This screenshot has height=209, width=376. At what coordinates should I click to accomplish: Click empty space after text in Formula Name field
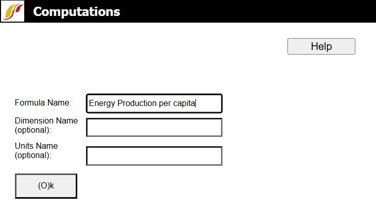pos(209,103)
